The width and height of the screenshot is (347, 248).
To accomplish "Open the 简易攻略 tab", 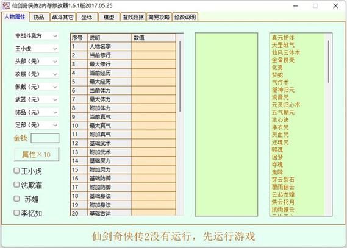I will (x=159, y=17).
